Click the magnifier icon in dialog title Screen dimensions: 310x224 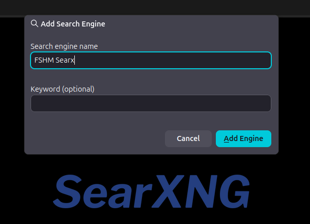pos(35,23)
